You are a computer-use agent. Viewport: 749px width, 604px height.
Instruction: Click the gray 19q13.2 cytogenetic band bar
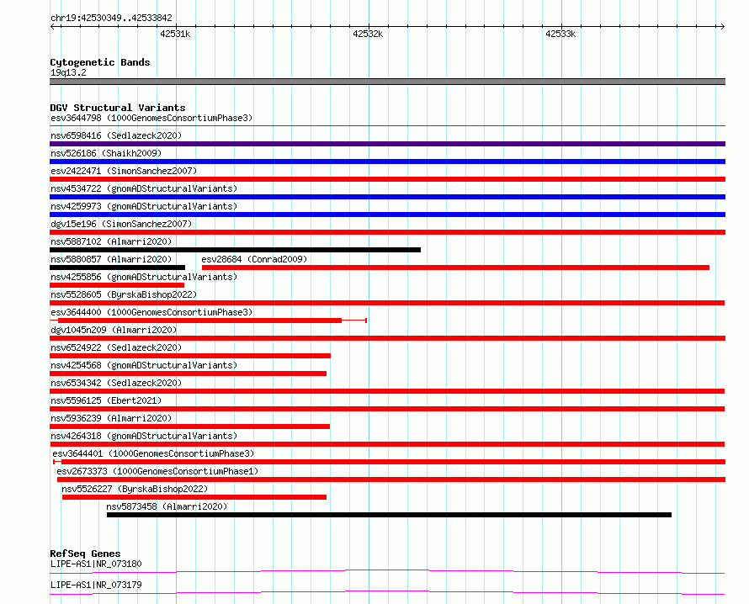387,82
